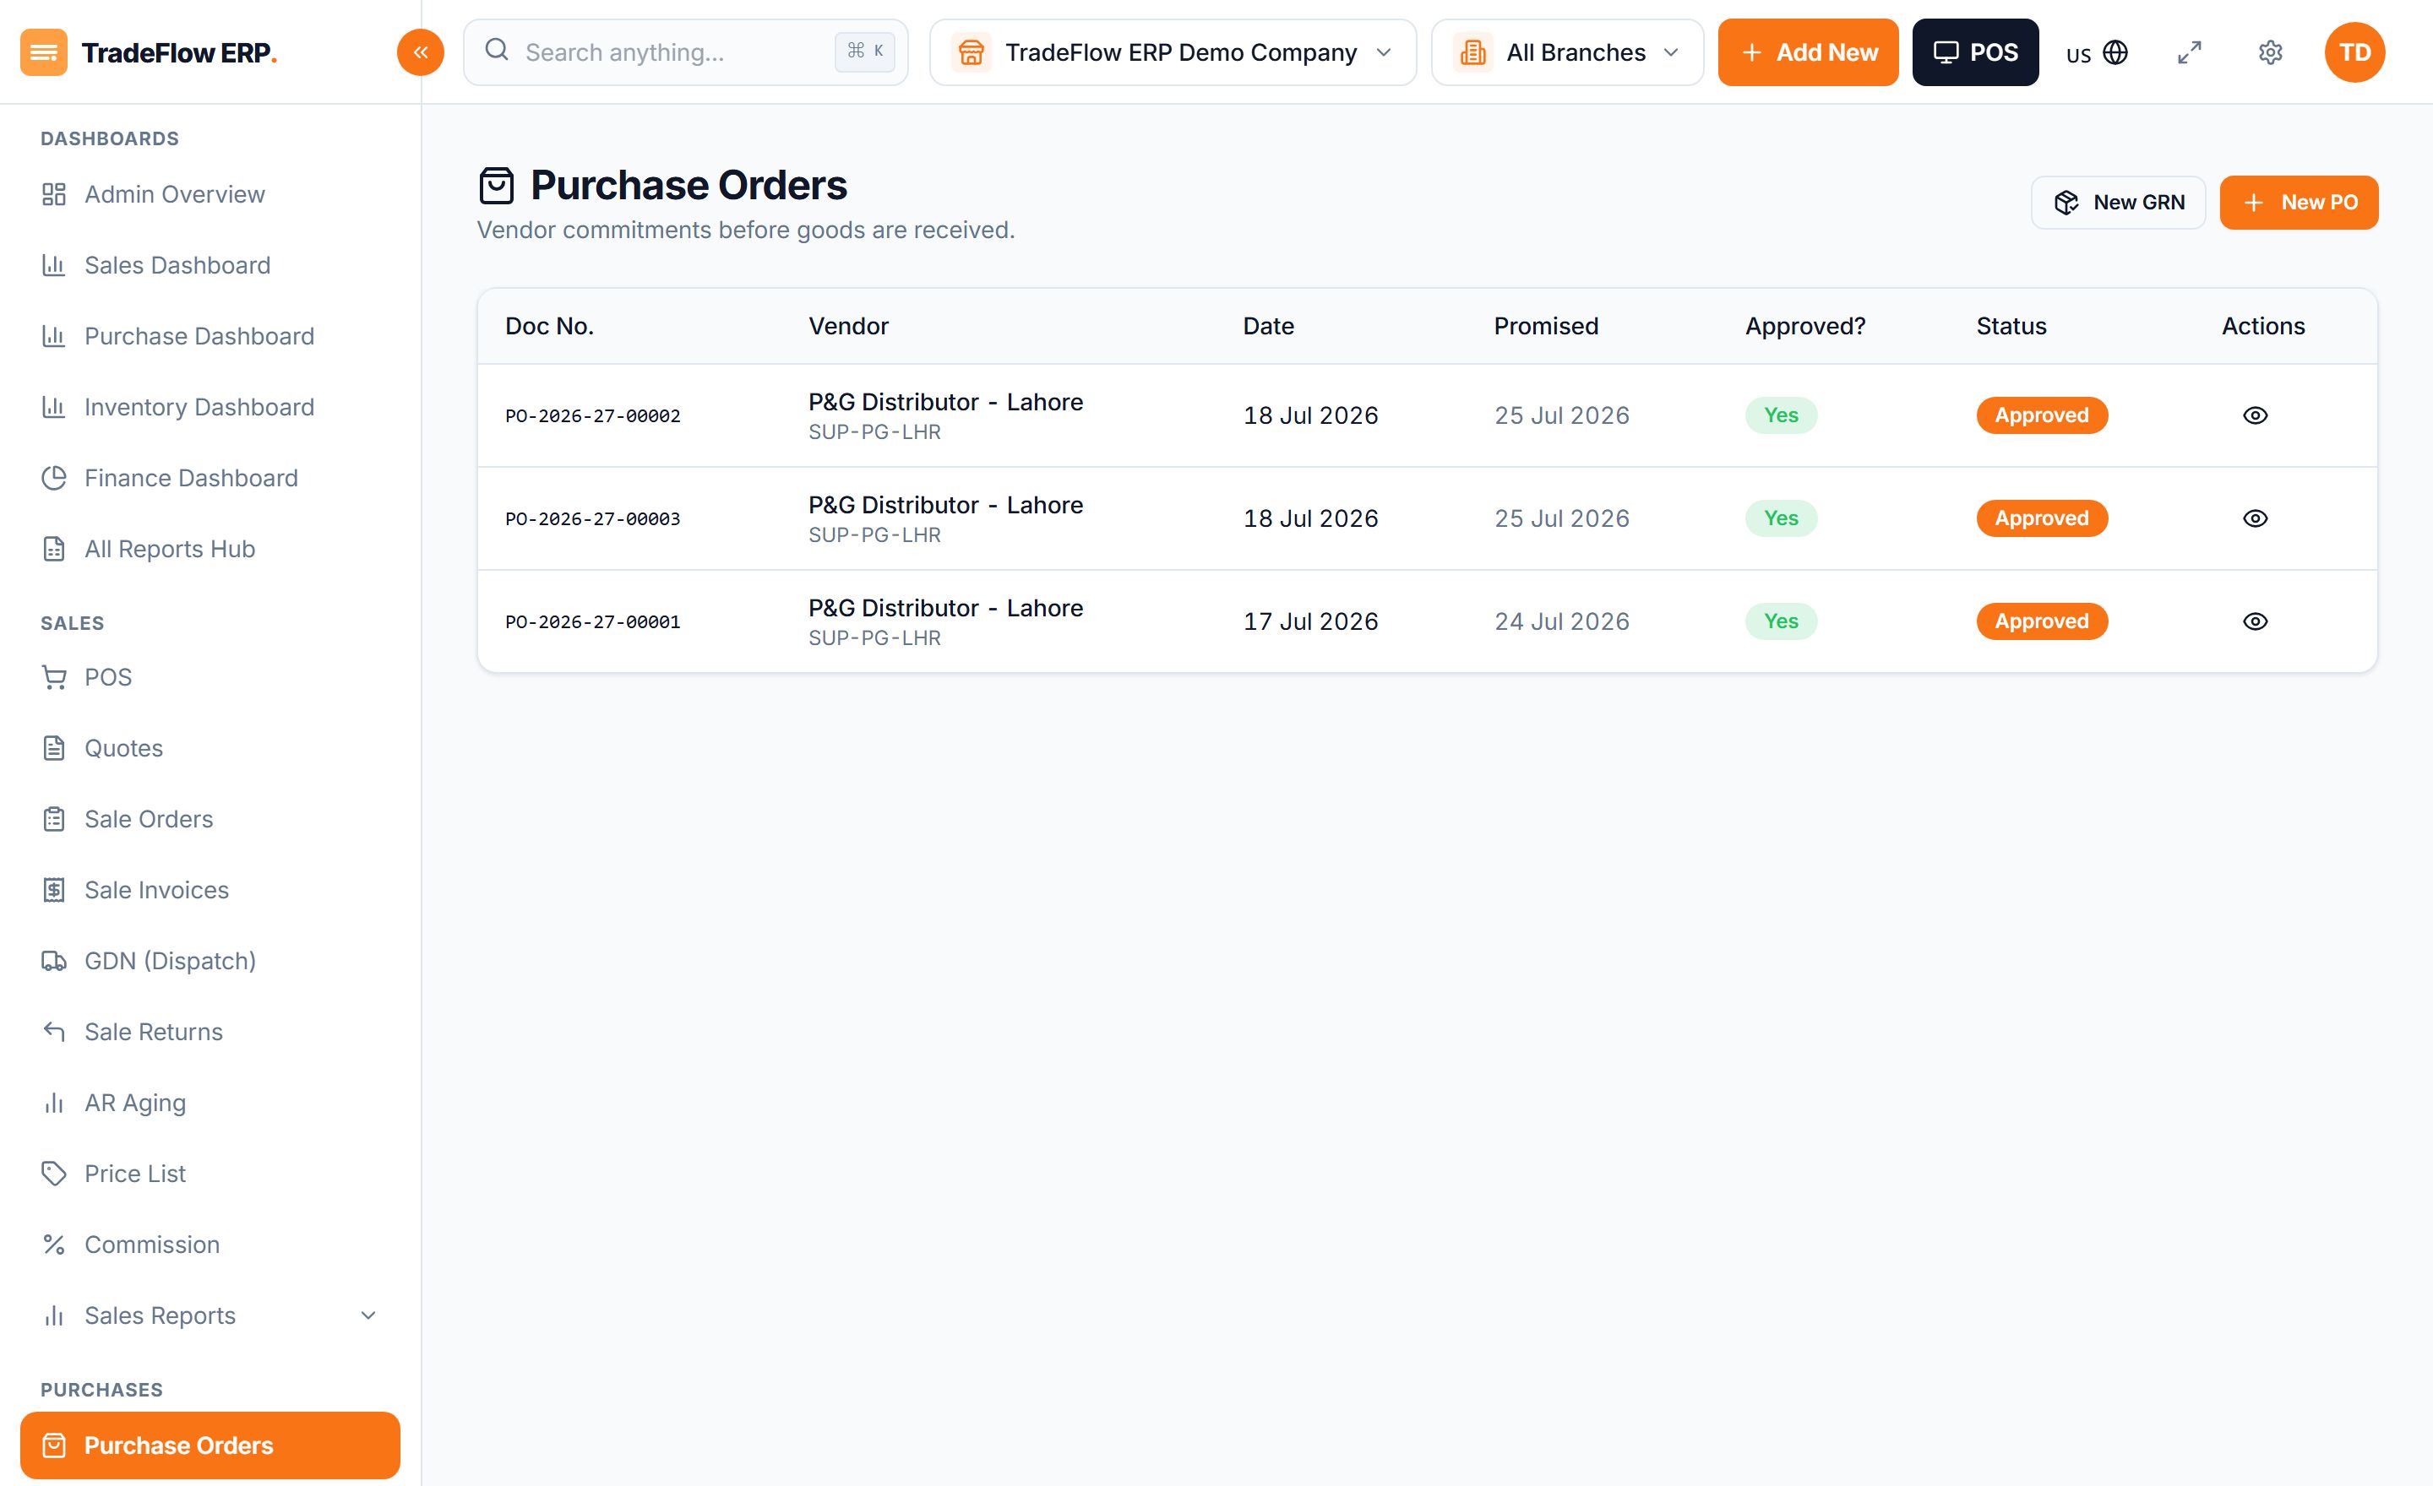This screenshot has height=1486, width=2433.
Task: Select Purchase Orders in the sidebar
Action: coord(210,1445)
